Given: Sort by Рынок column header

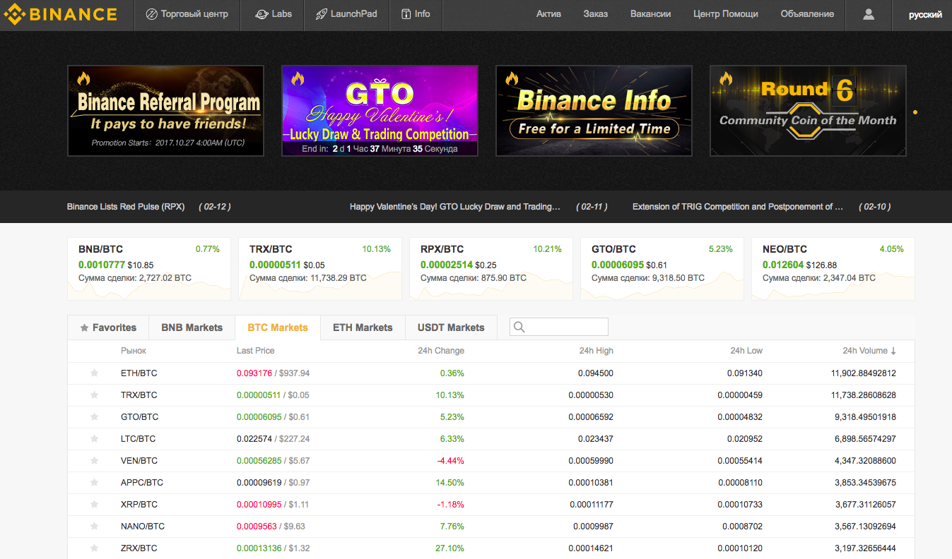Looking at the screenshot, I should click(x=134, y=351).
